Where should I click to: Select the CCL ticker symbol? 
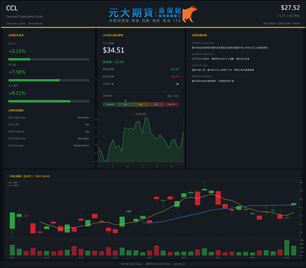coord(12,8)
